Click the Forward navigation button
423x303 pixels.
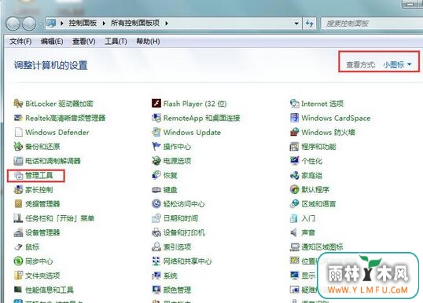click(29, 24)
